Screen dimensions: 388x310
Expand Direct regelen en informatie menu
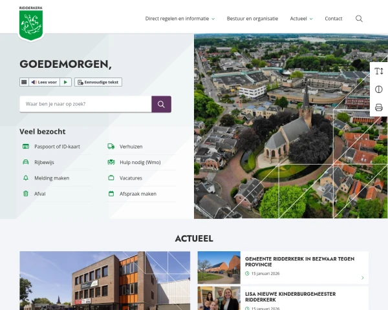[x=180, y=19]
